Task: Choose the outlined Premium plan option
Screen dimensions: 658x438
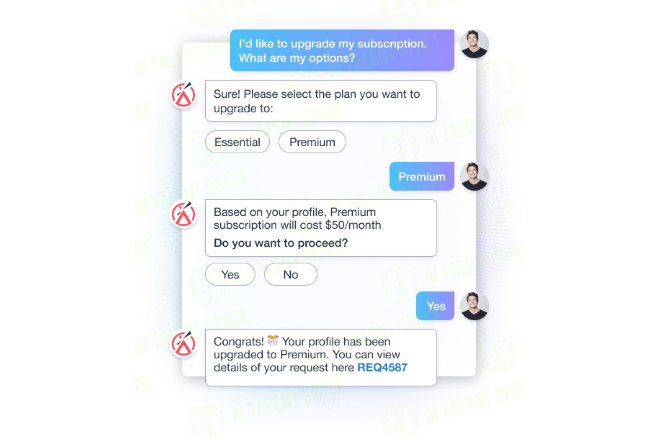Action: pos(312,142)
